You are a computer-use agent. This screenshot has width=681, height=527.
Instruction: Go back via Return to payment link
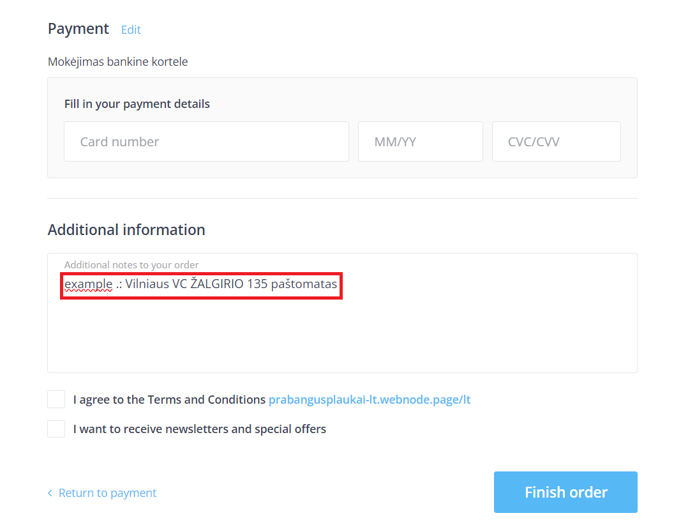[x=107, y=493]
